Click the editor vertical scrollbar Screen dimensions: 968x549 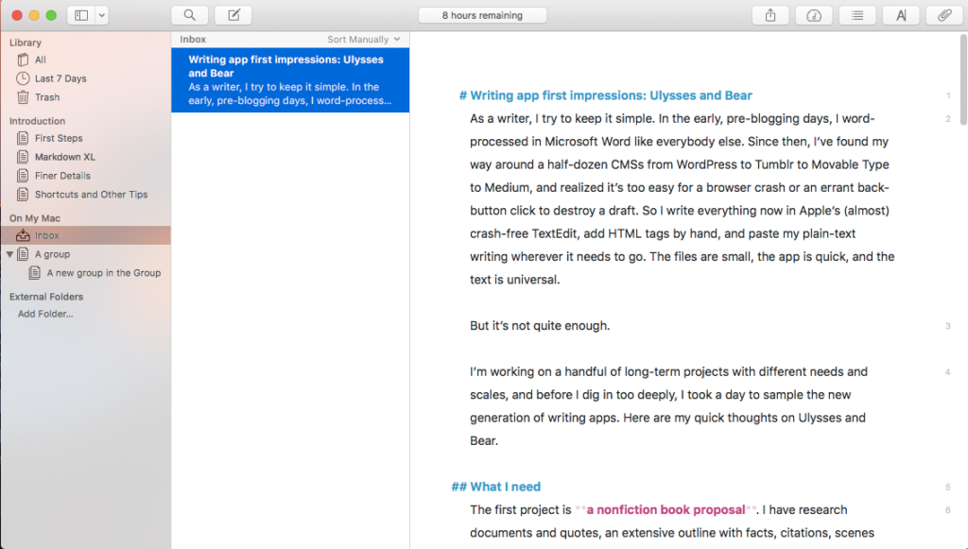[x=963, y=80]
